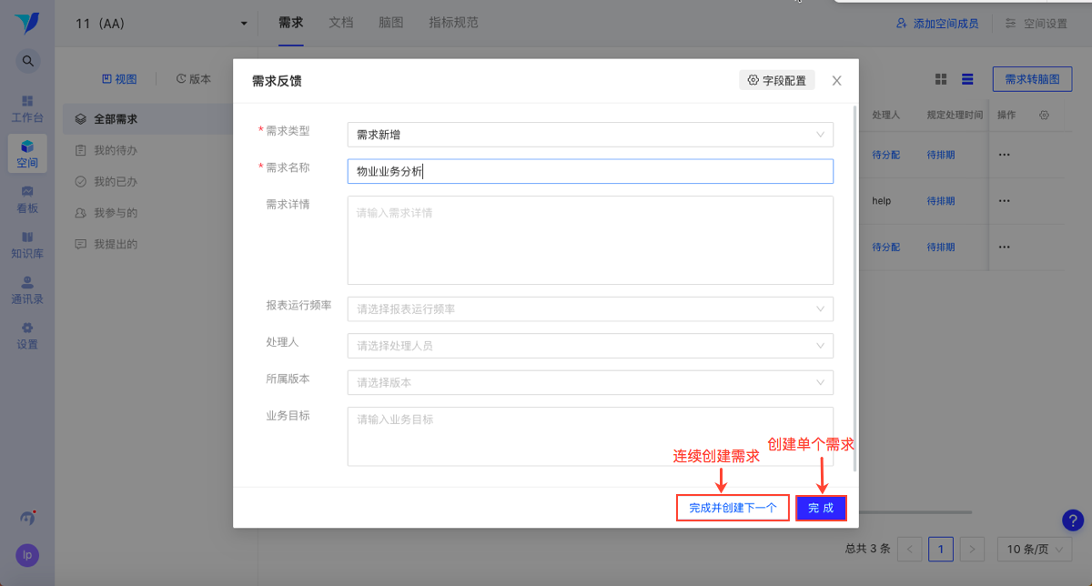Click the 需求名称 input with 物业业务分析

(x=590, y=171)
